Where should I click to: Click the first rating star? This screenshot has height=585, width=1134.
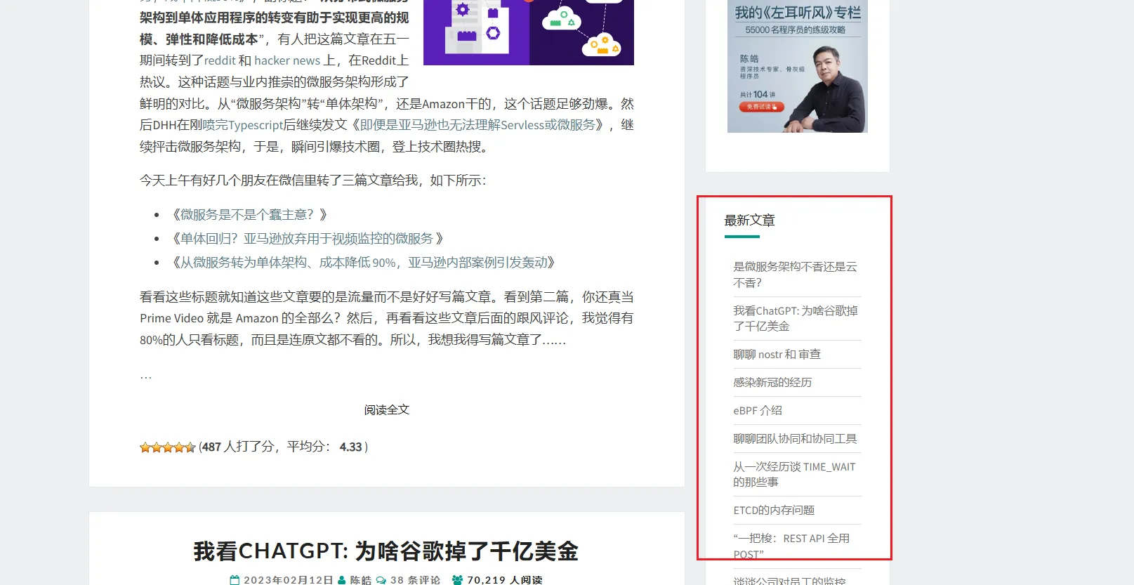[x=145, y=447]
